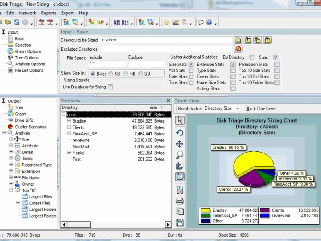Image resolution: width=321 pixels, height=241 pixels.
Task: Click the rotate graph icon
Action: pos(180,132)
